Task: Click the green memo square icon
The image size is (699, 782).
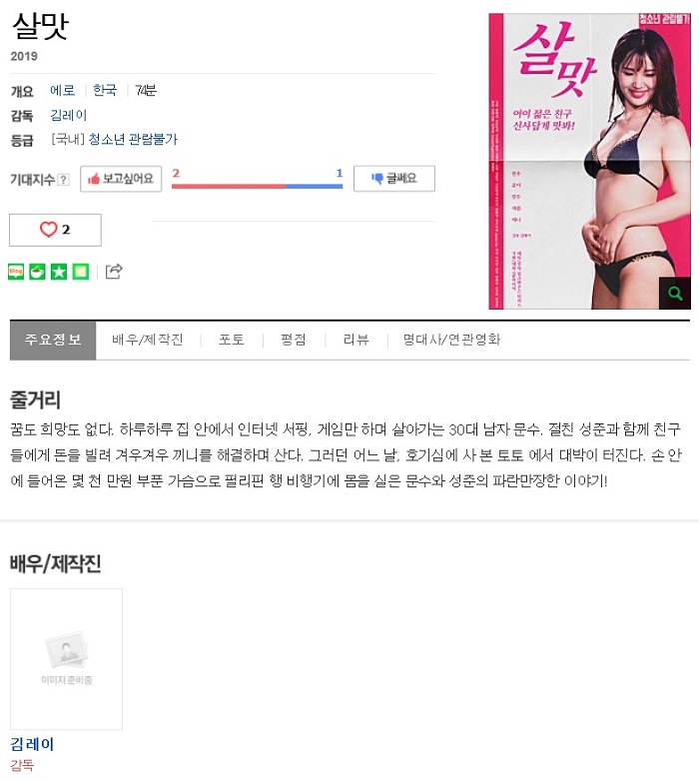Action: pyautogui.click(x=81, y=272)
